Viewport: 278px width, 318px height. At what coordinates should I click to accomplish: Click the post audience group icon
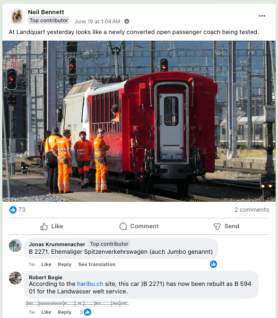coord(127,21)
